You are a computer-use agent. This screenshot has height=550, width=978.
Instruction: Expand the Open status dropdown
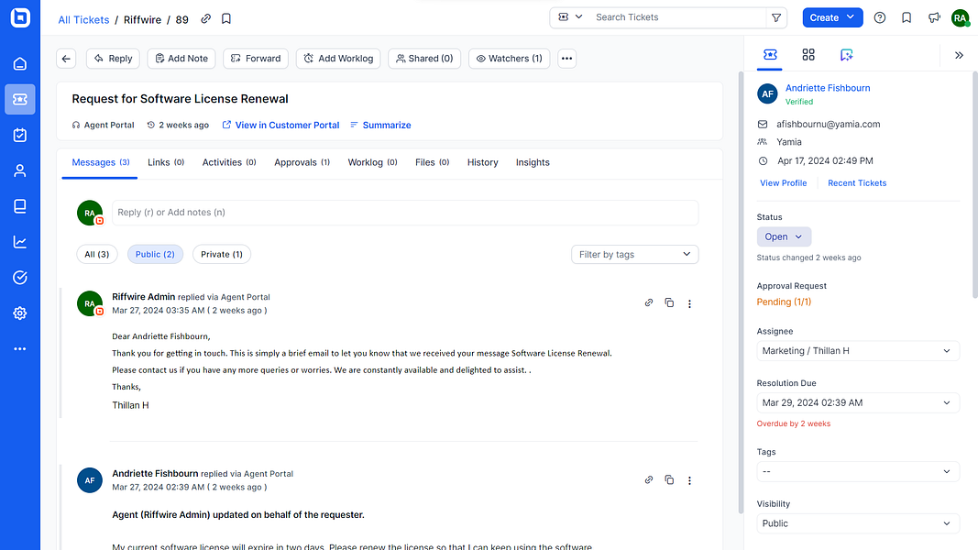(x=784, y=237)
